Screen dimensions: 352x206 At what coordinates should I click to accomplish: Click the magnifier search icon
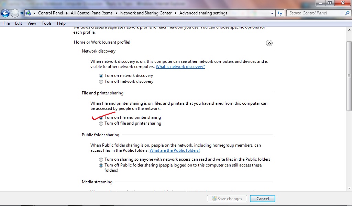tap(347, 13)
